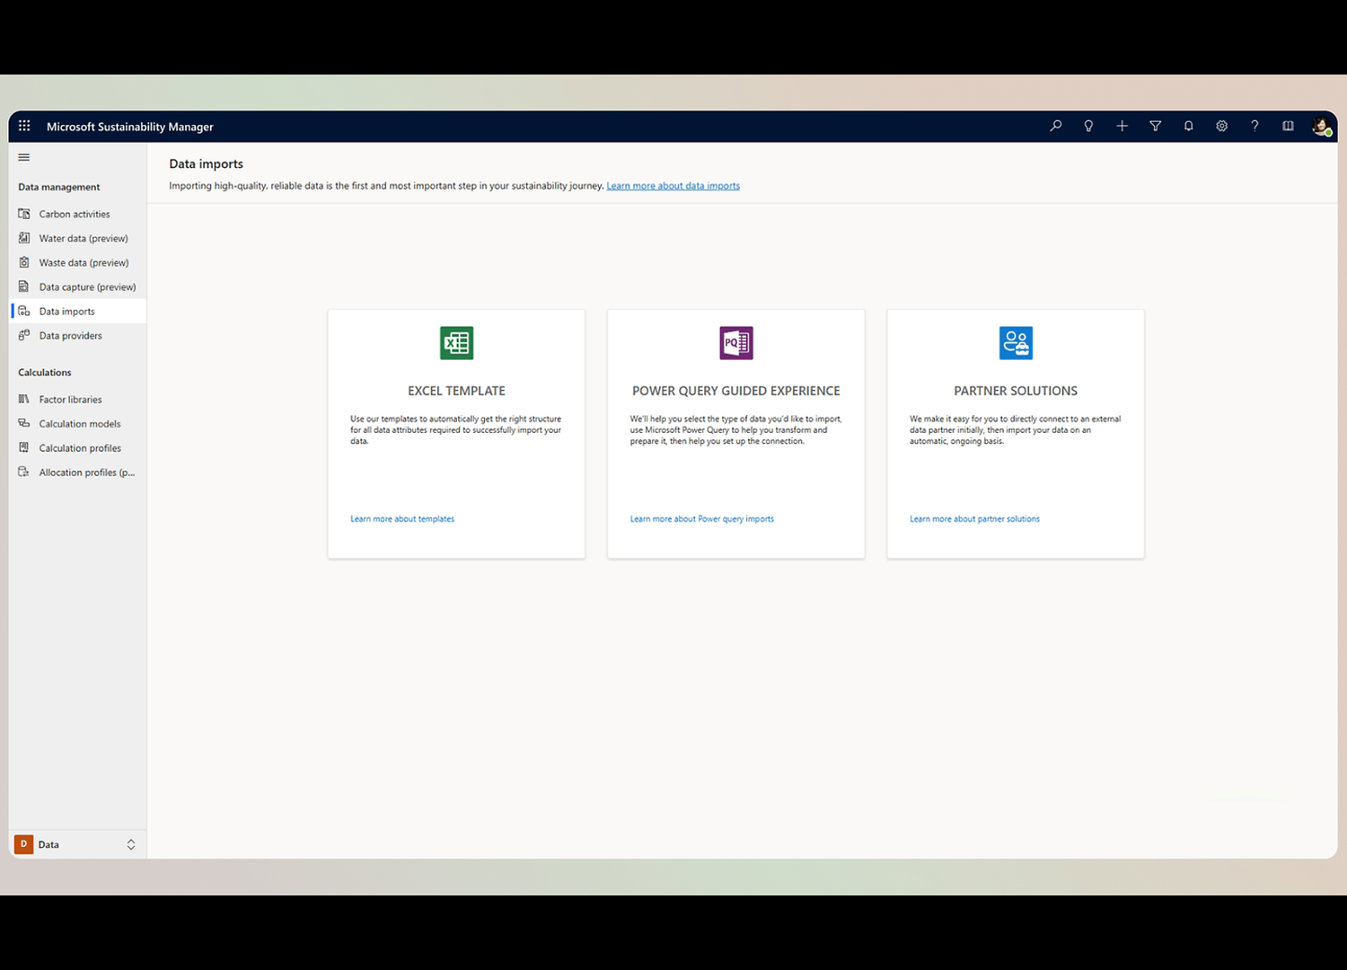Click the Water data sidebar icon

coord(24,238)
